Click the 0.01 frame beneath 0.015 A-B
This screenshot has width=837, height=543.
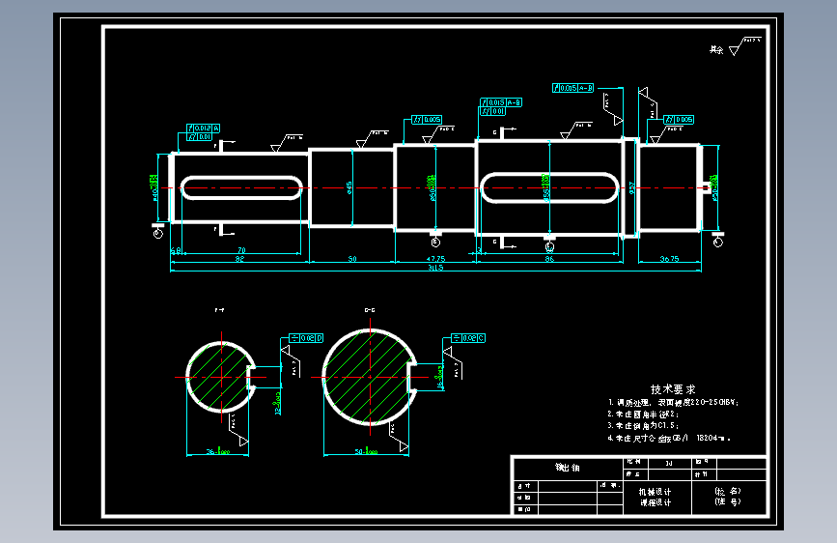492,111
